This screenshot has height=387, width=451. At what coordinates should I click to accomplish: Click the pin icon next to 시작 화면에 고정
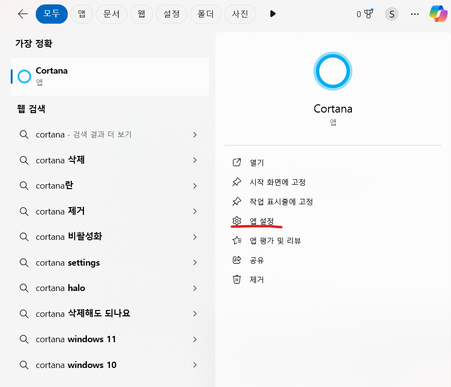click(x=237, y=182)
